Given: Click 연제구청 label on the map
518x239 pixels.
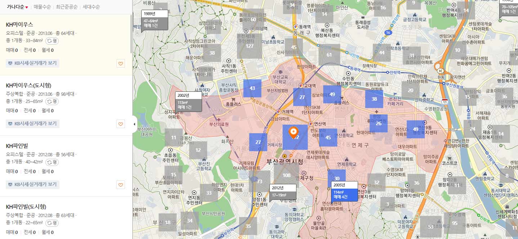Looking at the screenshot, I should tap(304, 178).
